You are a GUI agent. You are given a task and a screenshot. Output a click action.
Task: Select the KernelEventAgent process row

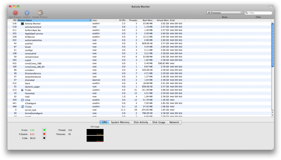point(139,113)
